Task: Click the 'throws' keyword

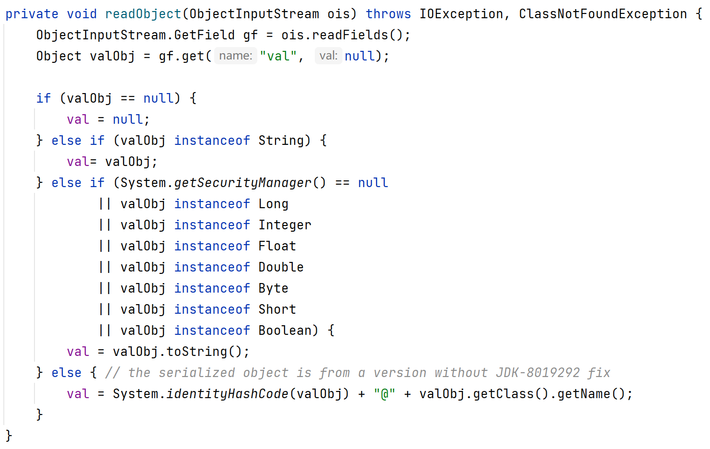Action: pos(389,14)
